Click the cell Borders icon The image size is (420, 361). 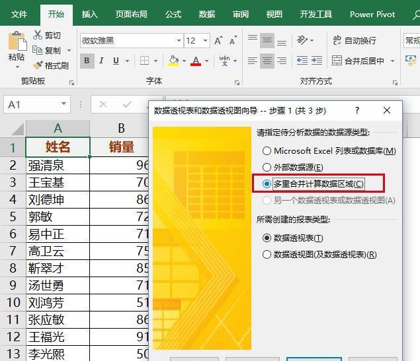pos(145,61)
